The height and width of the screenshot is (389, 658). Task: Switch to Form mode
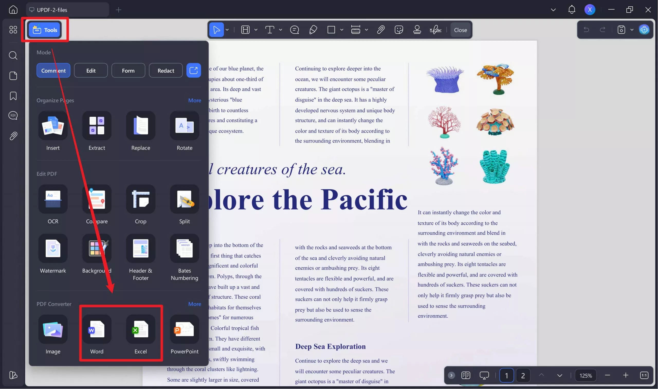pos(128,71)
